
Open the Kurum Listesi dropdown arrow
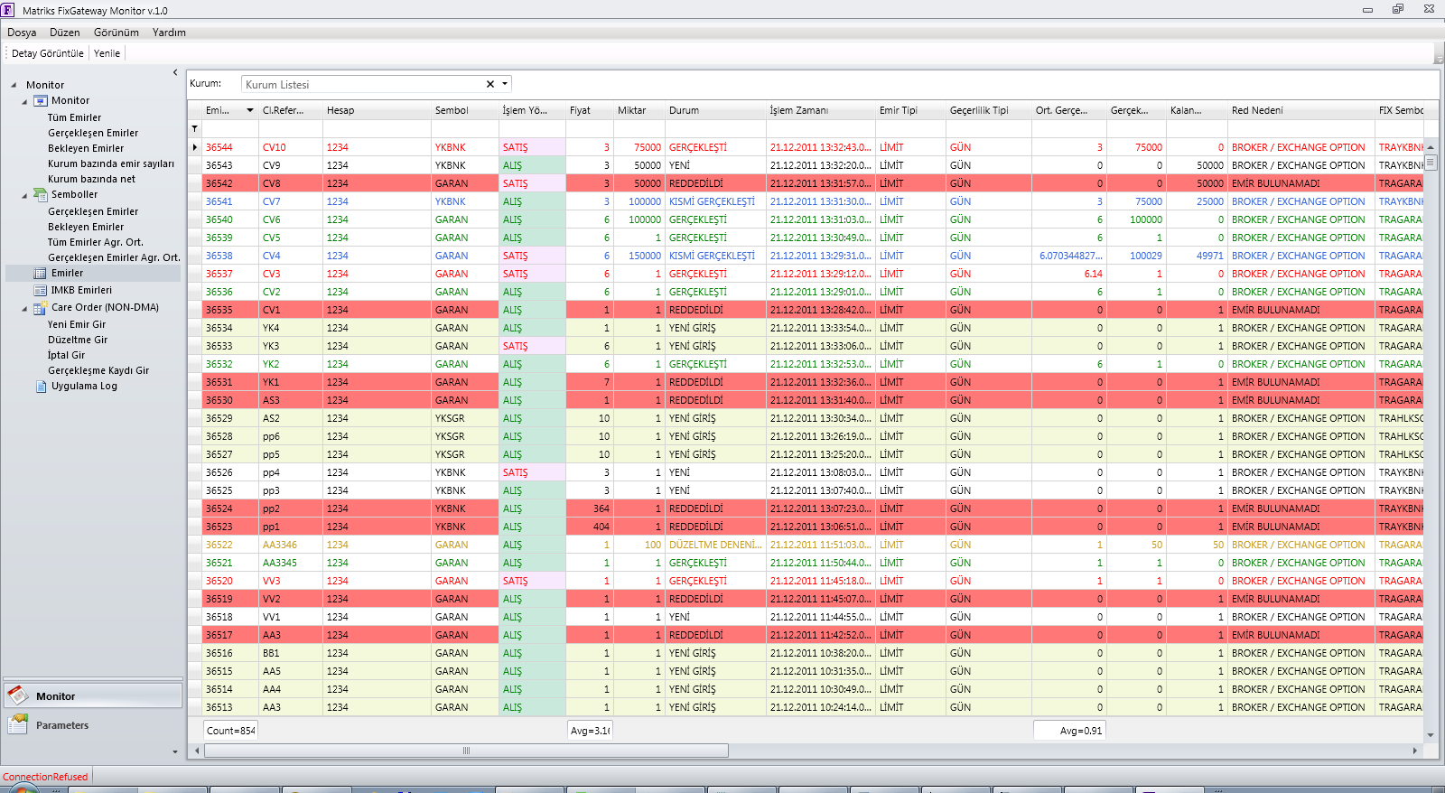click(x=505, y=84)
